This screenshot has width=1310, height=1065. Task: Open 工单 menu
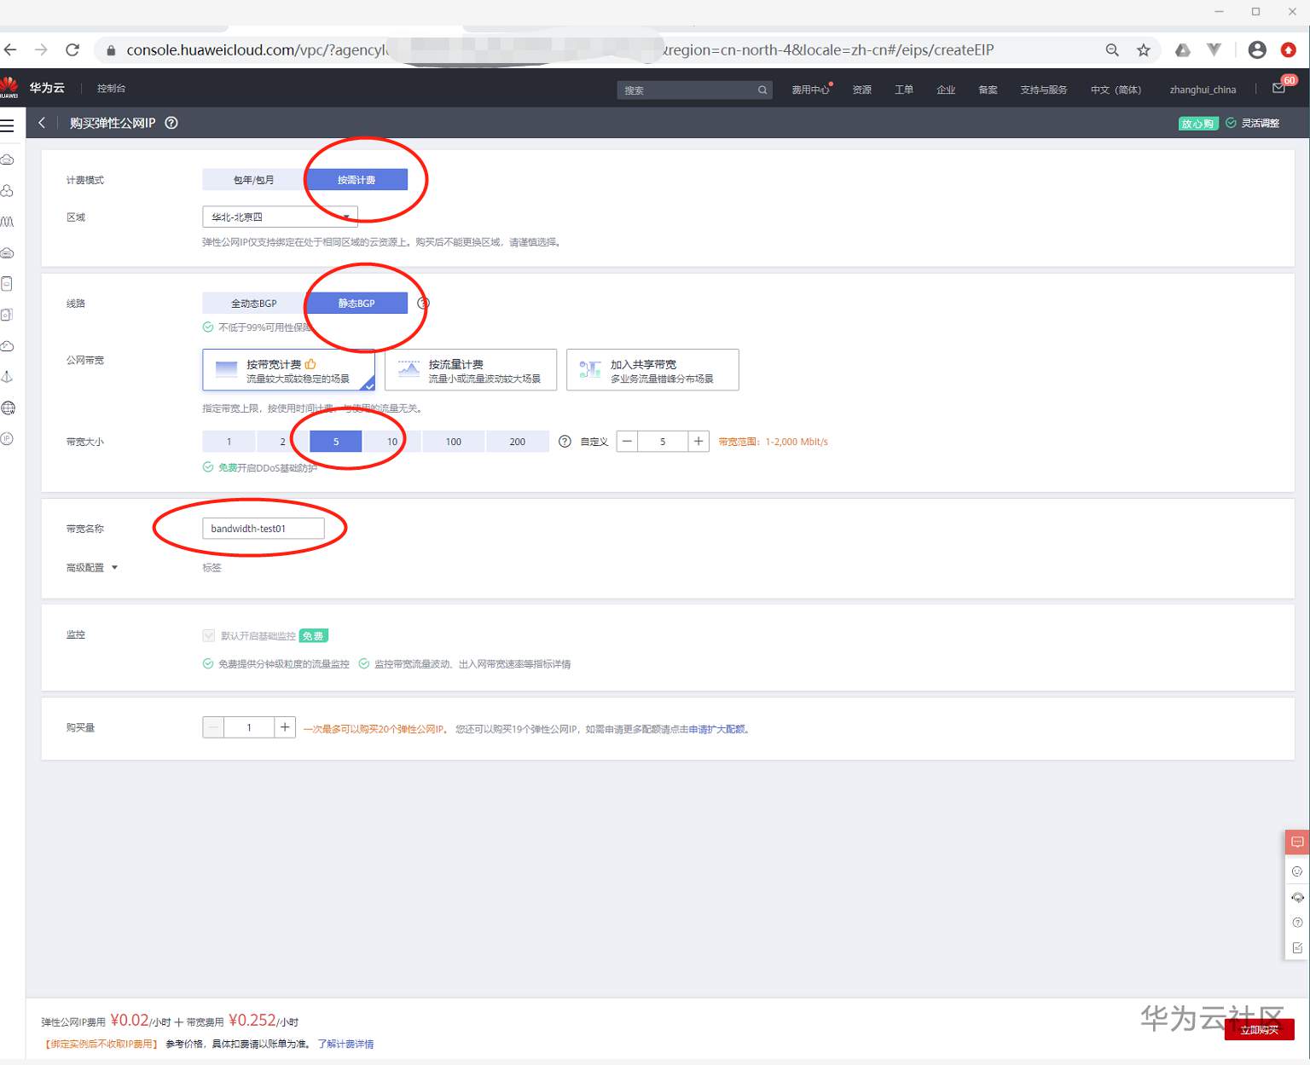click(x=904, y=90)
